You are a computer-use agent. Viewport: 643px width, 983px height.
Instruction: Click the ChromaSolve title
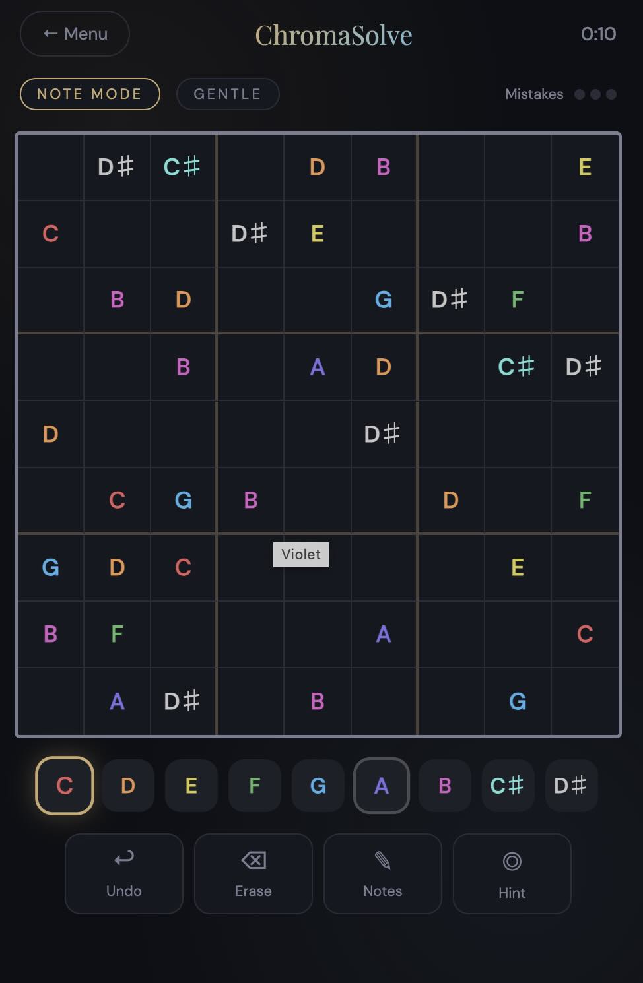click(334, 35)
